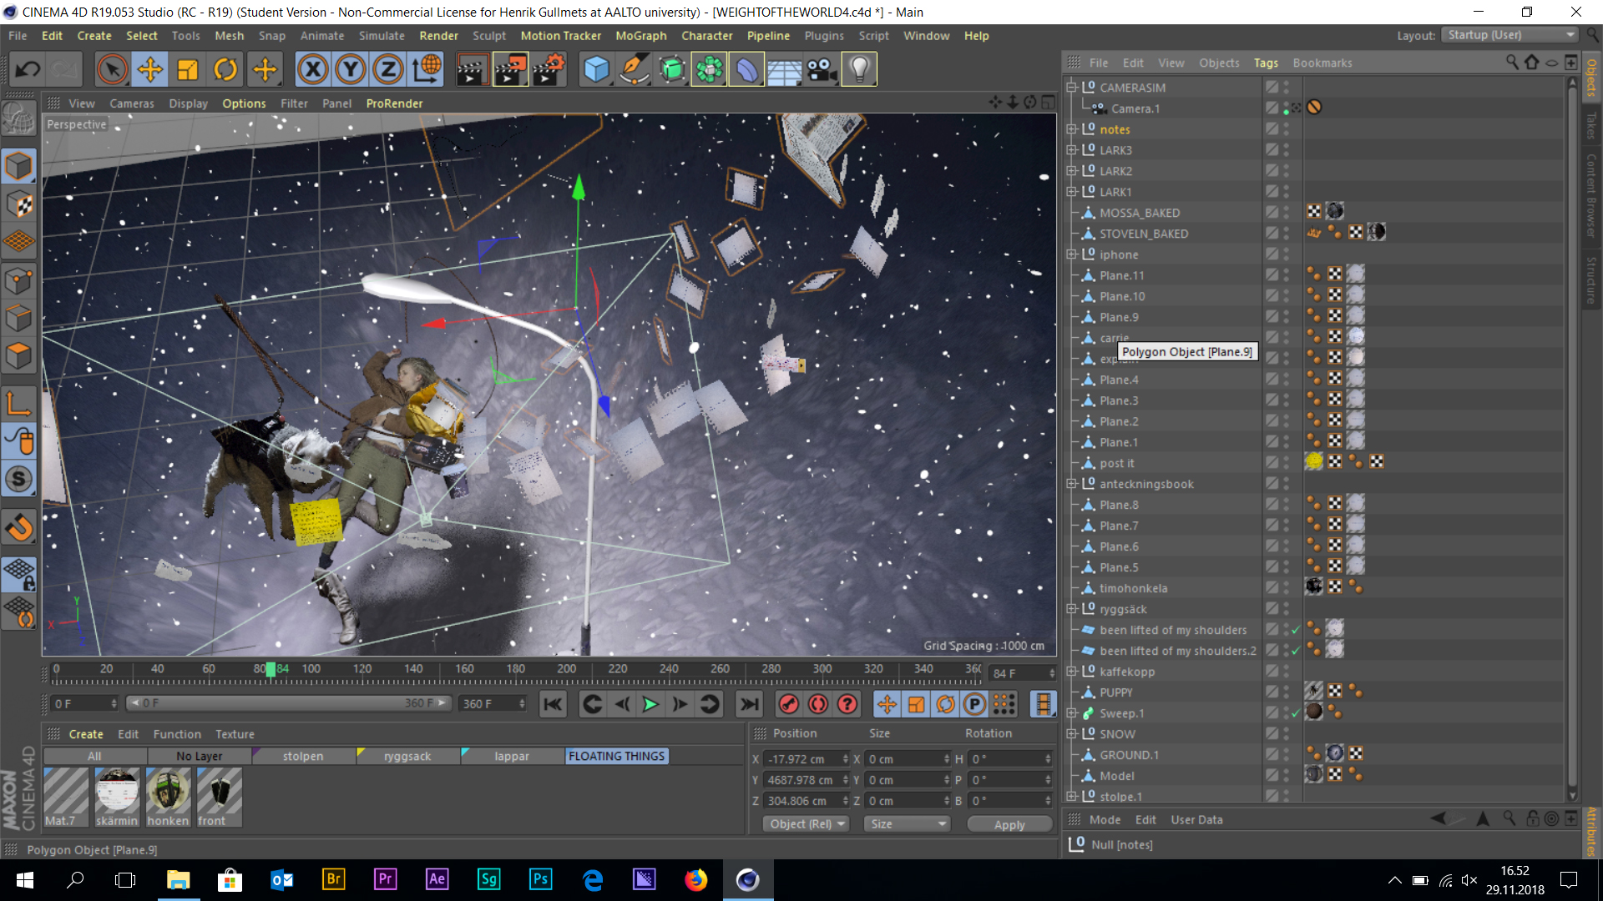Click the Record Active Objects button
Screen dimensions: 1603x901
click(x=789, y=704)
